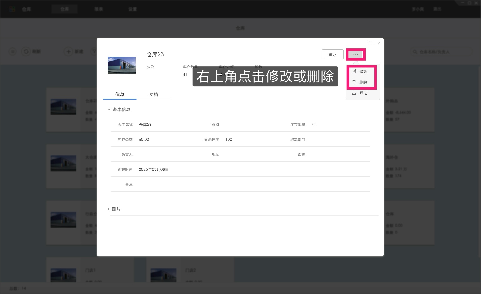This screenshot has width=481, height=294.
Task: Collapse the 基本信息 section
Action: pos(109,110)
